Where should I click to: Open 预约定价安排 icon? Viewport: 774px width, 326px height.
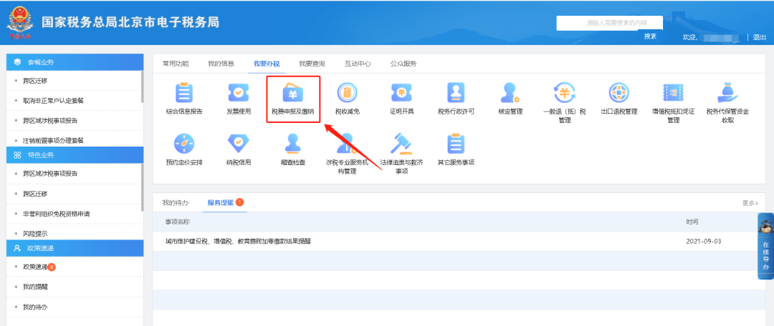[184, 143]
